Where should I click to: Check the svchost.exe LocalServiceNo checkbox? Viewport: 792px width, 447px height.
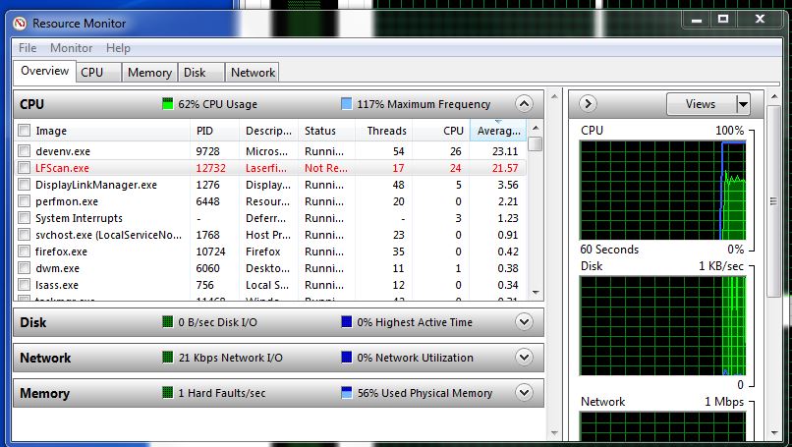(x=24, y=235)
